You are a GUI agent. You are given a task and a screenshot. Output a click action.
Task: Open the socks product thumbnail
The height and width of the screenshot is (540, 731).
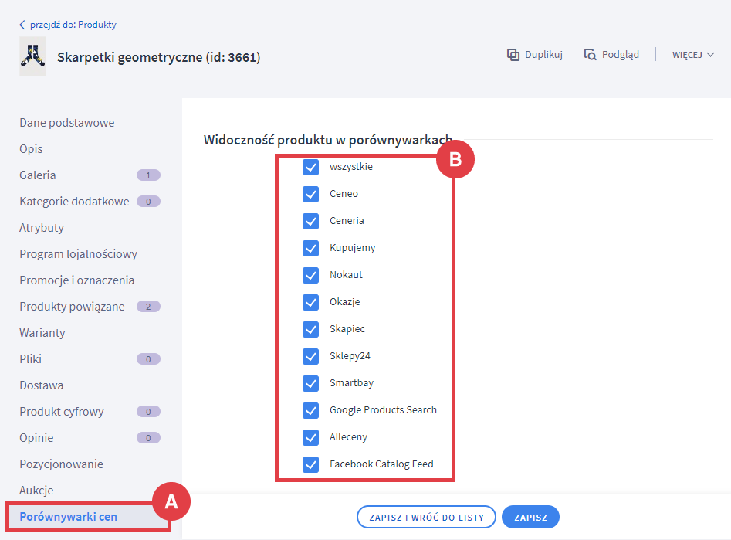pyautogui.click(x=32, y=56)
